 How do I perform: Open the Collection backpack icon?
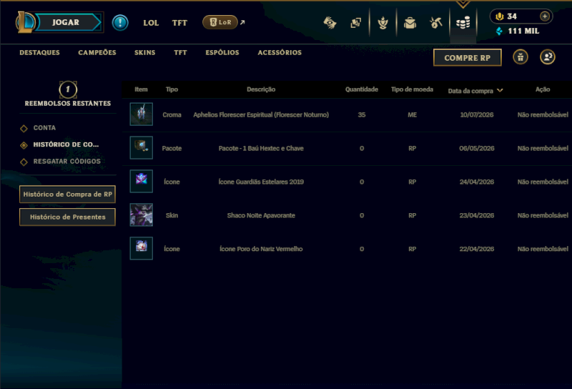click(x=410, y=23)
